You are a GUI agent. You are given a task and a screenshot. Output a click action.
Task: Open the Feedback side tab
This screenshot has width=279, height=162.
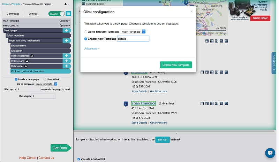coord(274,63)
